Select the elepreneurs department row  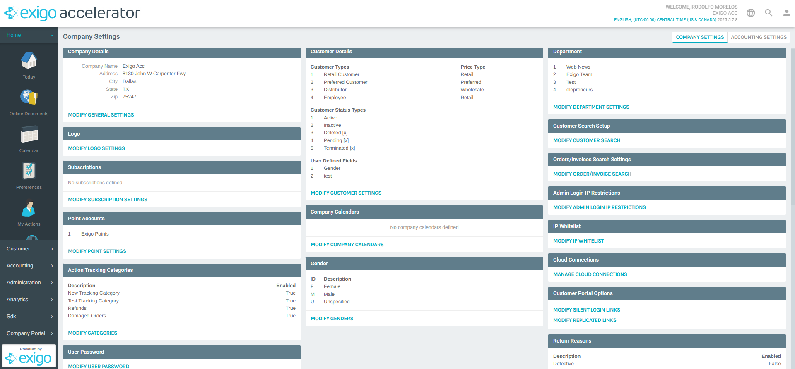pos(667,90)
